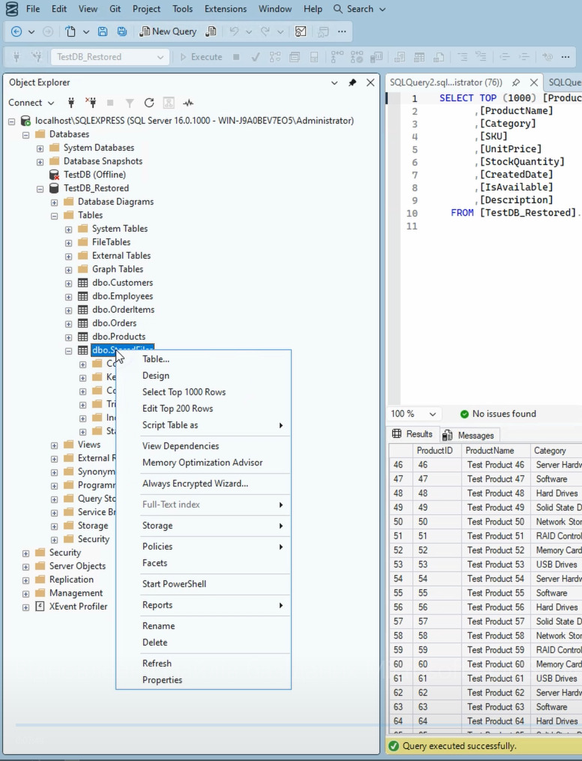Choose Delete from context menu
This screenshot has width=582, height=761.
pyautogui.click(x=154, y=643)
